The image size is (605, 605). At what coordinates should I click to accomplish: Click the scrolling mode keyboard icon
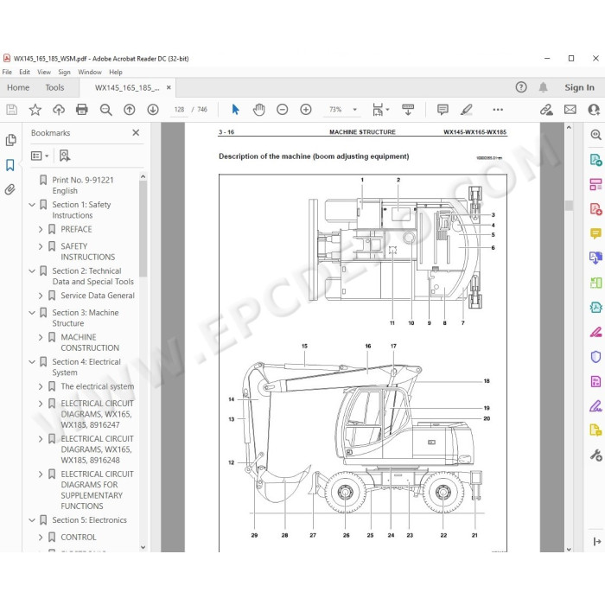tap(408, 110)
